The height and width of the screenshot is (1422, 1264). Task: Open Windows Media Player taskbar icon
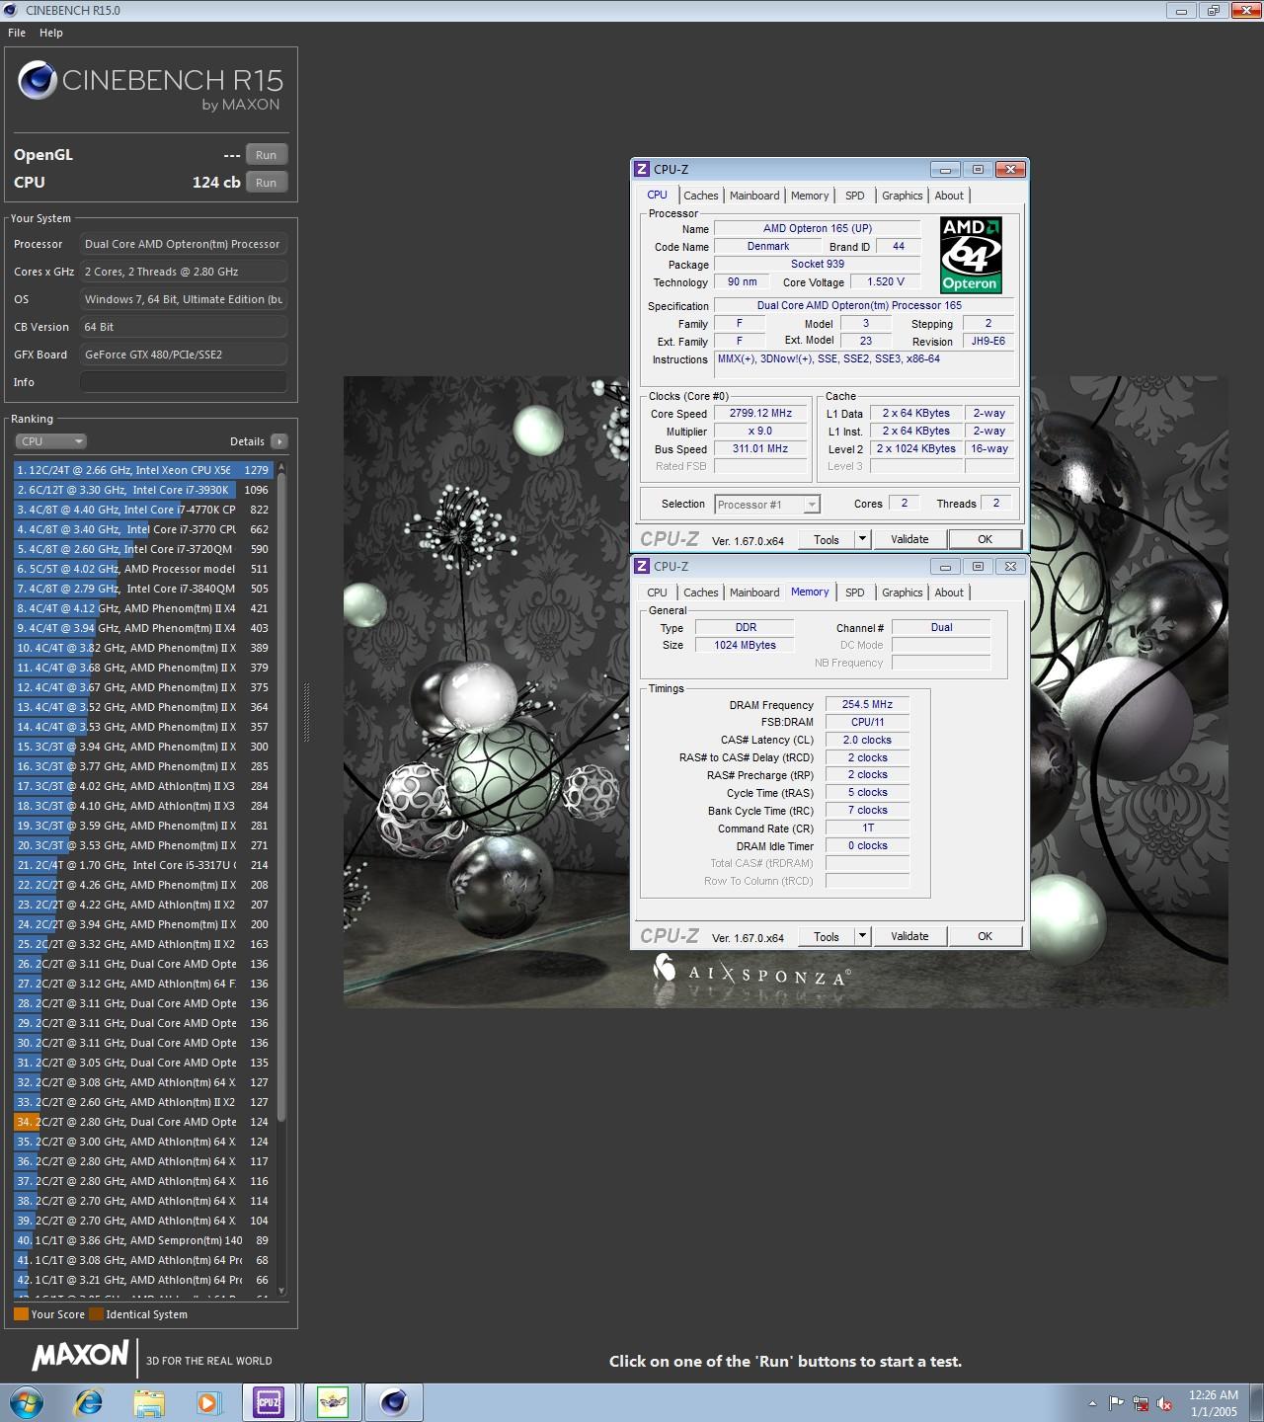coord(207,1402)
